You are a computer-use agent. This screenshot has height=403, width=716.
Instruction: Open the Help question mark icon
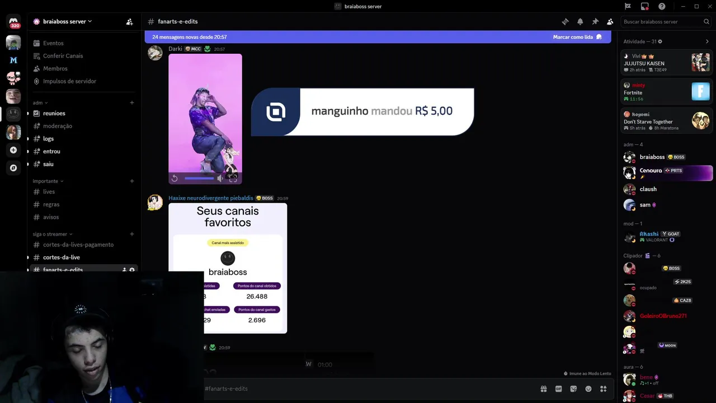pyautogui.click(x=662, y=6)
